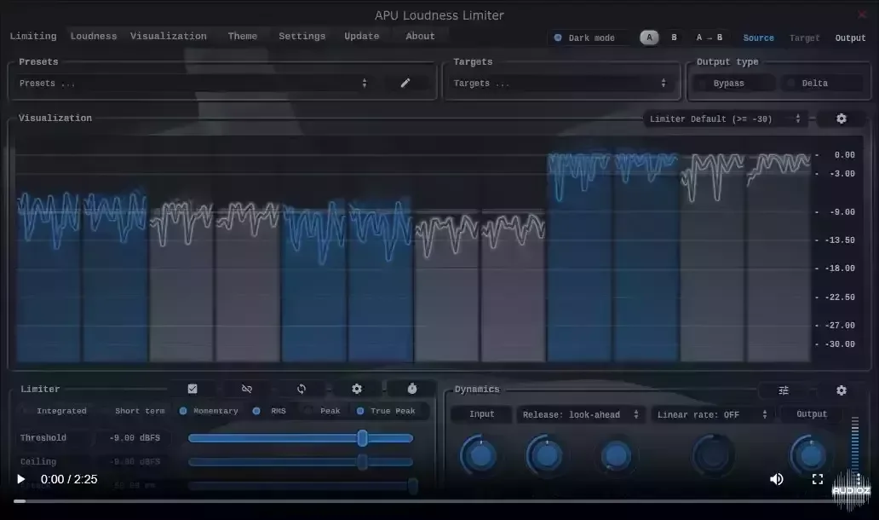
Task: Open the Limiter Default visualization dropdown
Action: point(726,119)
